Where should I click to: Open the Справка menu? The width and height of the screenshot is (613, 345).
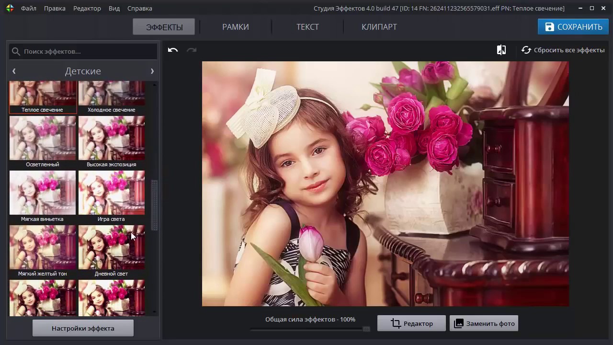pos(140,8)
